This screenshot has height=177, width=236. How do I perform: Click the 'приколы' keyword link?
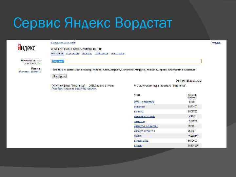[x=138, y=111]
